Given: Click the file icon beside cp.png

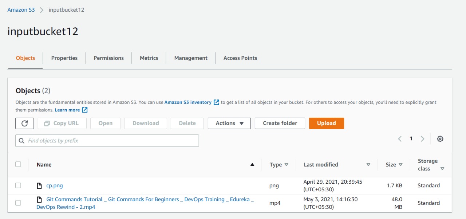Looking at the screenshot, I should point(39,186).
